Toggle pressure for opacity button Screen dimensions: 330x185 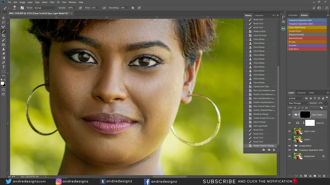pos(80,8)
